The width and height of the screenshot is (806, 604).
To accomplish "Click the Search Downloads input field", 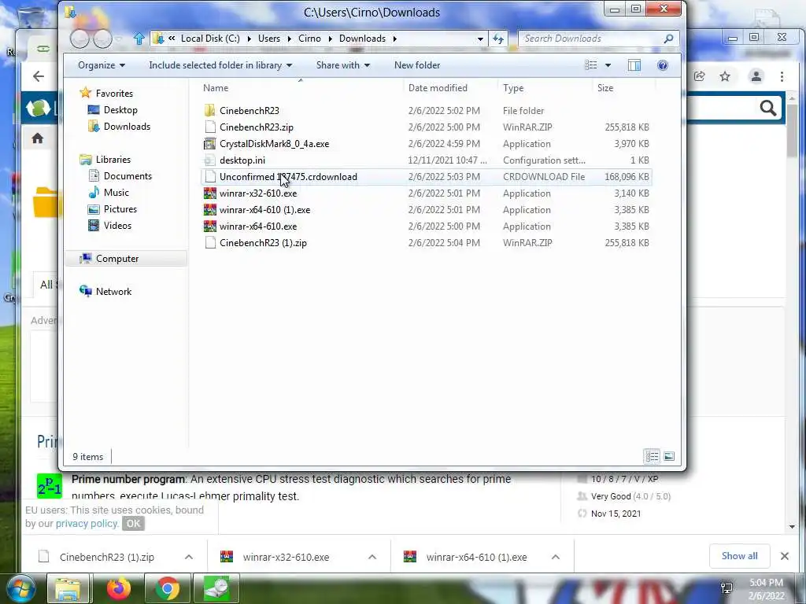I will coord(591,39).
